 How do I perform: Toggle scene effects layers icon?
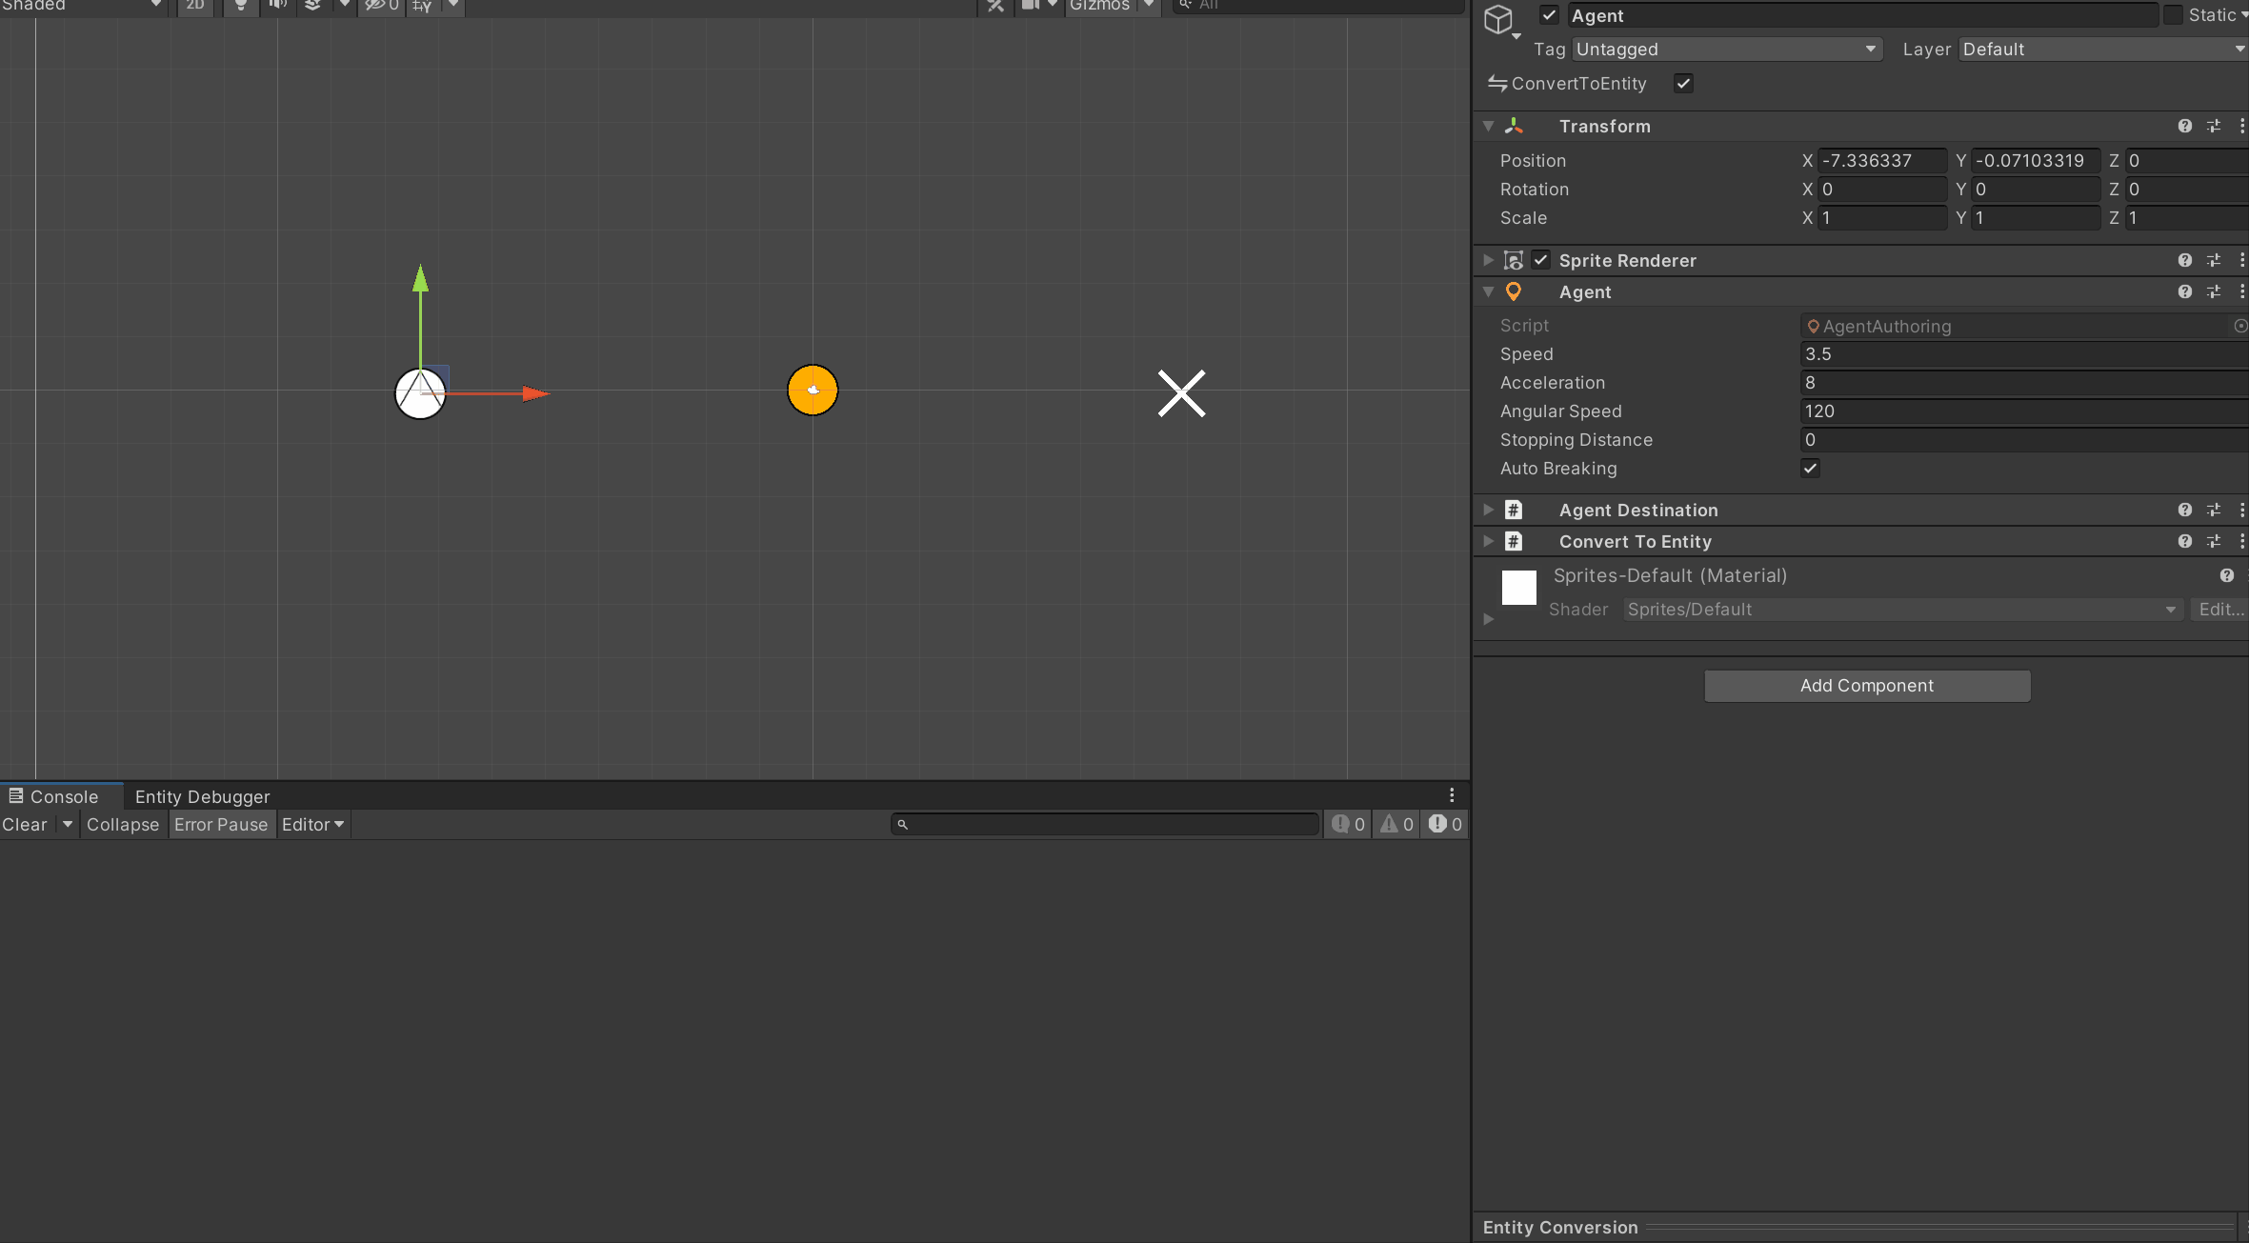[312, 6]
